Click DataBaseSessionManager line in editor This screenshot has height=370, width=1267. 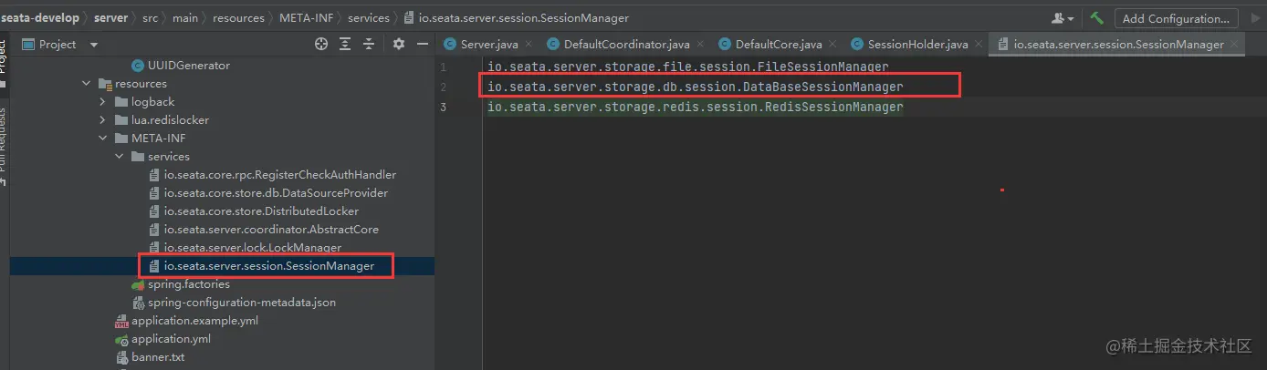[x=696, y=87]
